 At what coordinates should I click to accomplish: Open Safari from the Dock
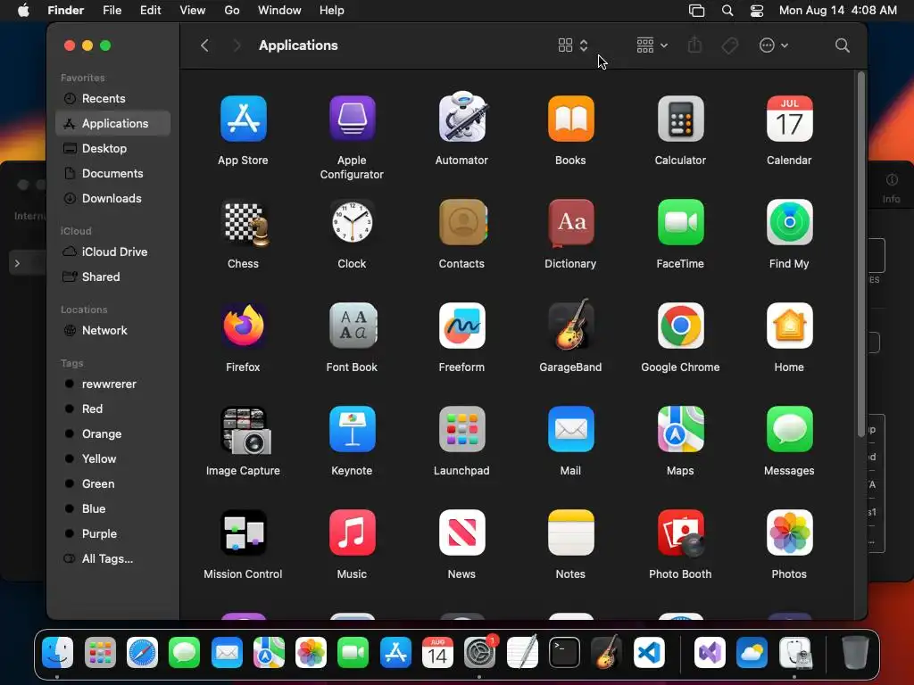click(x=142, y=652)
